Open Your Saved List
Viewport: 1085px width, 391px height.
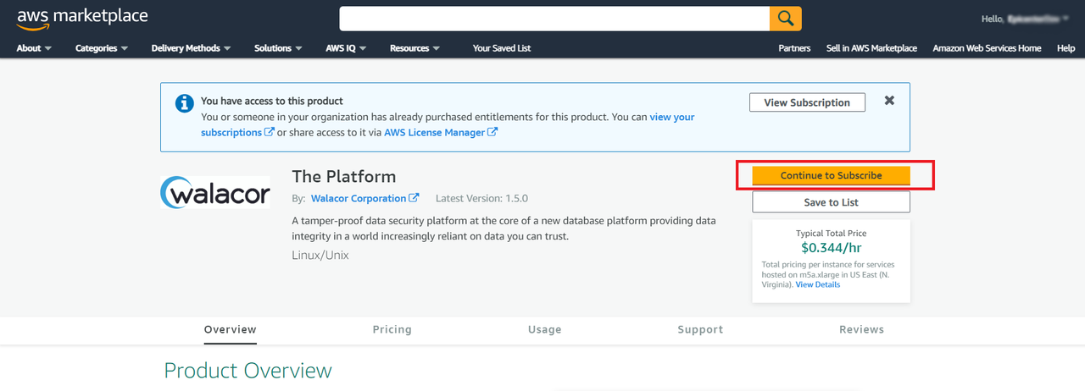502,48
